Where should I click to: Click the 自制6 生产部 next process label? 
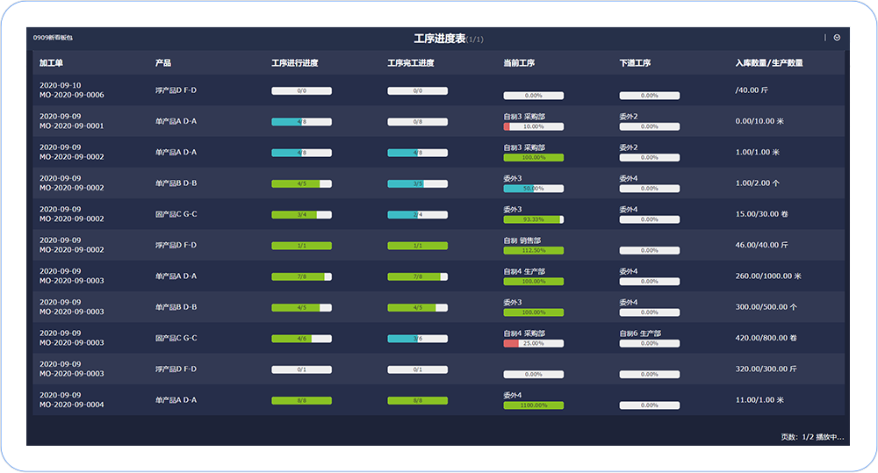[640, 333]
